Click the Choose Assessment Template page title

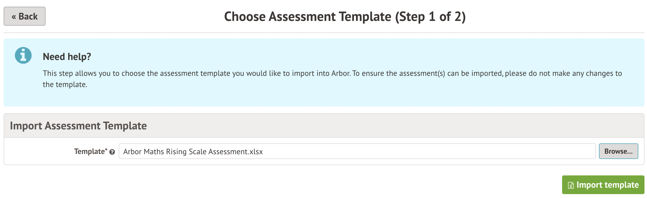(x=307, y=16)
